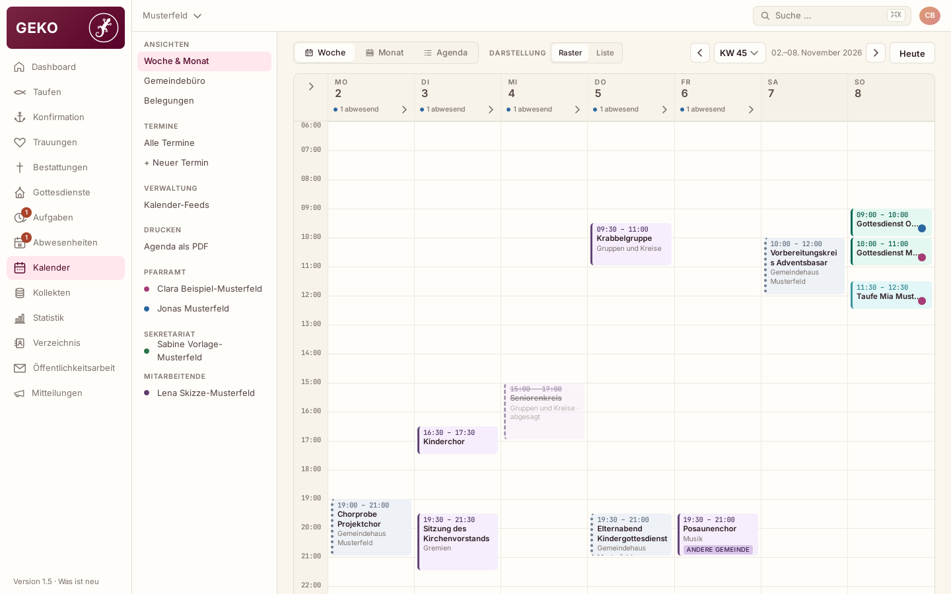
Task: Expand Friday's 1 abwesend entry
Action: click(717, 110)
